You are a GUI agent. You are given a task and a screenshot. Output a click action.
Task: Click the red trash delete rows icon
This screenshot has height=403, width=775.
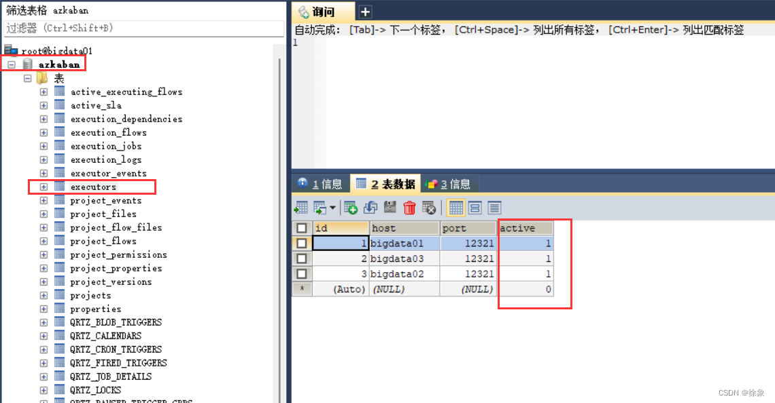(x=409, y=208)
